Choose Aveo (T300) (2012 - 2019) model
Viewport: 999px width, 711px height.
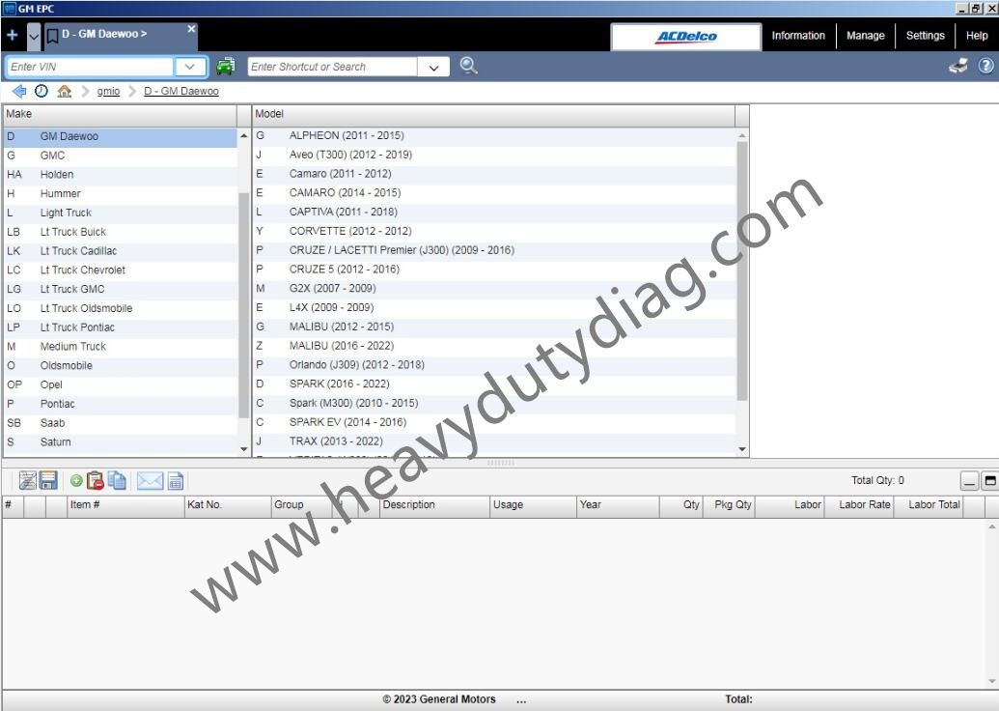tap(494, 155)
